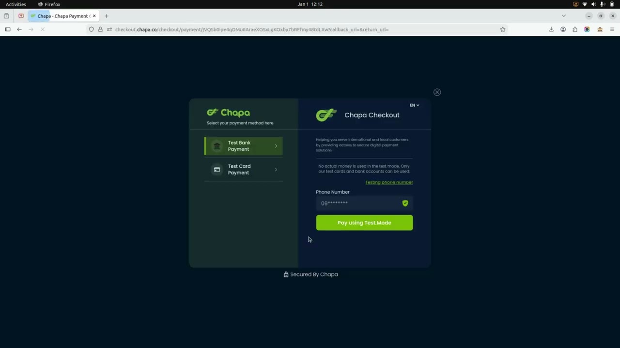
Task: Click the green shield icon in phone field
Action: click(x=405, y=203)
